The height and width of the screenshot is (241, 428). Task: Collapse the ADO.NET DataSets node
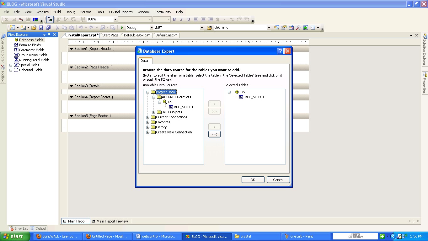tap(153, 97)
